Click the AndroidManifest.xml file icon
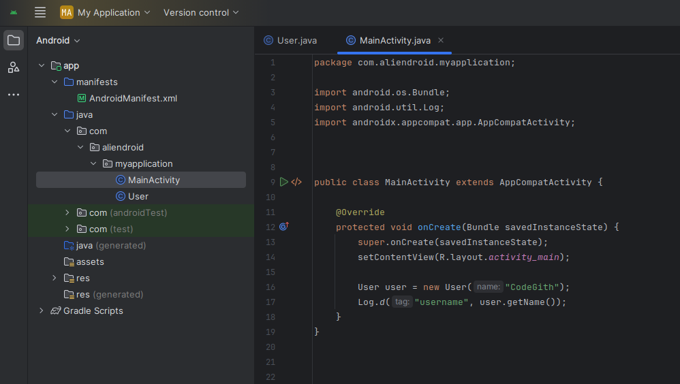The width and height of the screenshot is (680, 384). [82, 99]
